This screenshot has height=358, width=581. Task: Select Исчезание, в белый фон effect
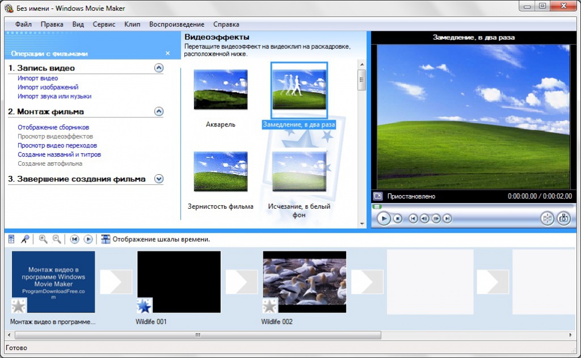click(299, 171)
